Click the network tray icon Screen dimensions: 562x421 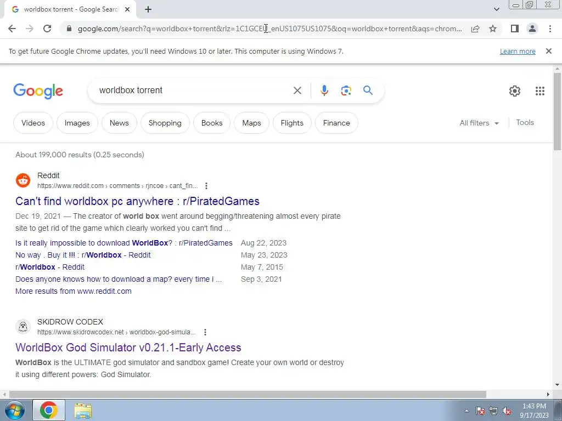pos(493,411)
